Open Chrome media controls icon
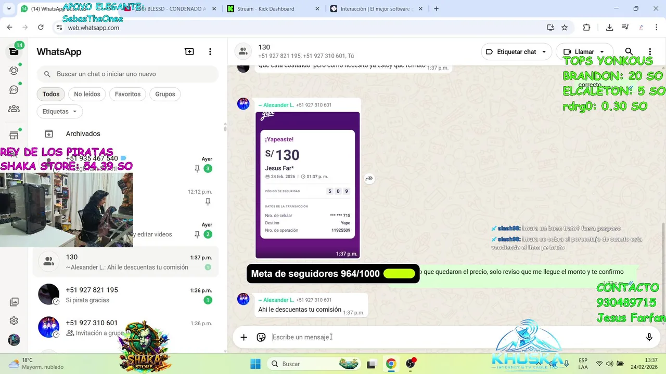Viewport: 666px width, 374px height. coord(625,28)
